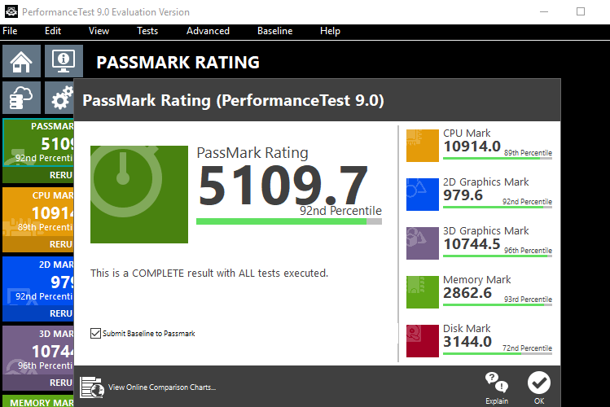Viewport: 610px width, 407px height.
Task: Open View Online Comparison Charts link
Action: pos(162,387)
